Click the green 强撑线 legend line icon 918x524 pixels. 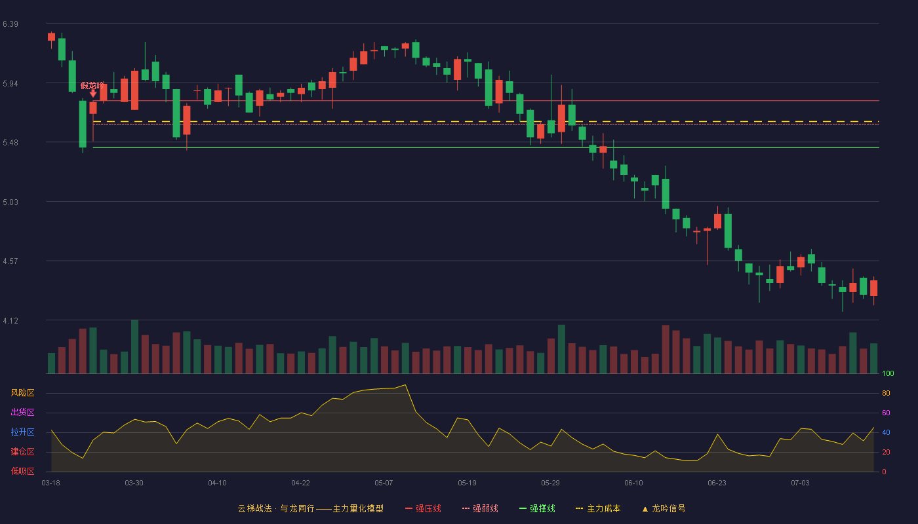(x=523, y=508)
